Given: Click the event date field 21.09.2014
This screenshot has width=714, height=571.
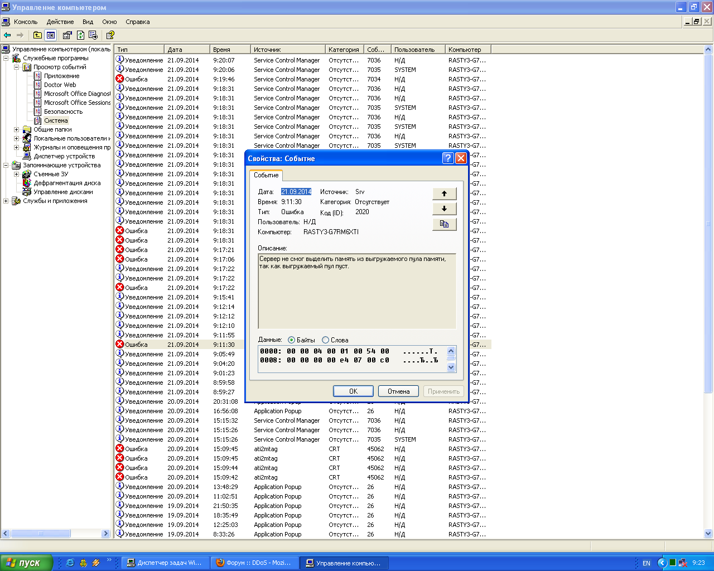Looking at the screenshot, I should tap(296, 192).
